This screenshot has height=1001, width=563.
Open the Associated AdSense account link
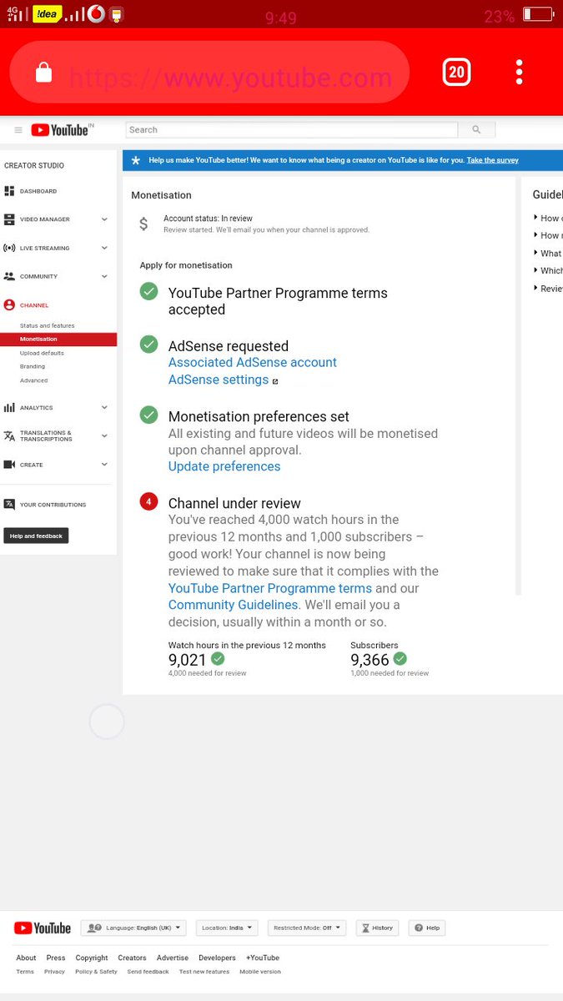[x=253, y=362]
